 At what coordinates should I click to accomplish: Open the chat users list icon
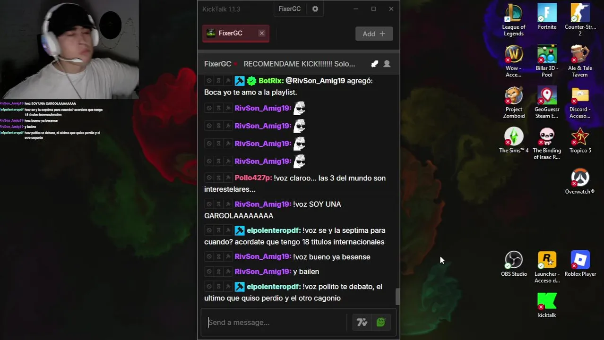point(387,64)
